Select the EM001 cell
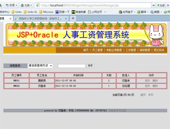 pos(16,81)
